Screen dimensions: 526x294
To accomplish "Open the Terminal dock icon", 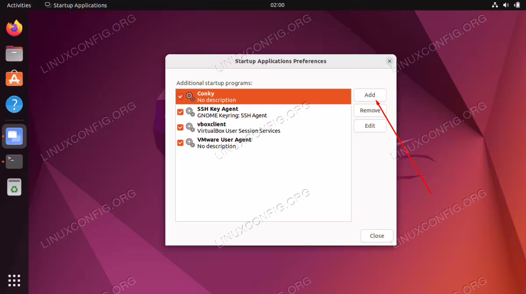I will [14, 161].
